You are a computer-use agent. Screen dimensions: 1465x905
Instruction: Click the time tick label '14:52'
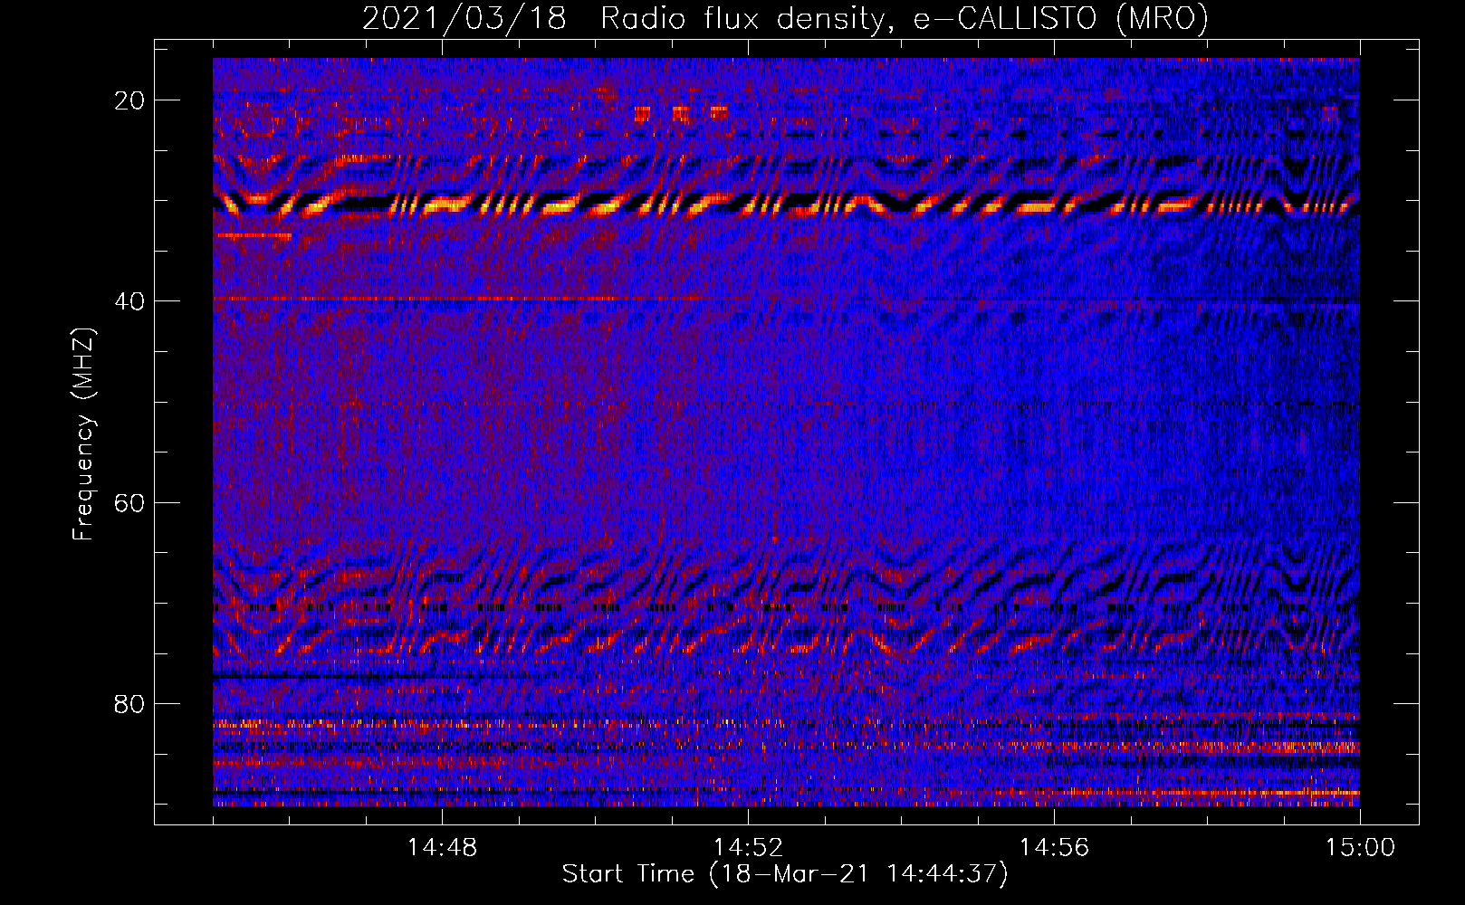coord(748,848)
